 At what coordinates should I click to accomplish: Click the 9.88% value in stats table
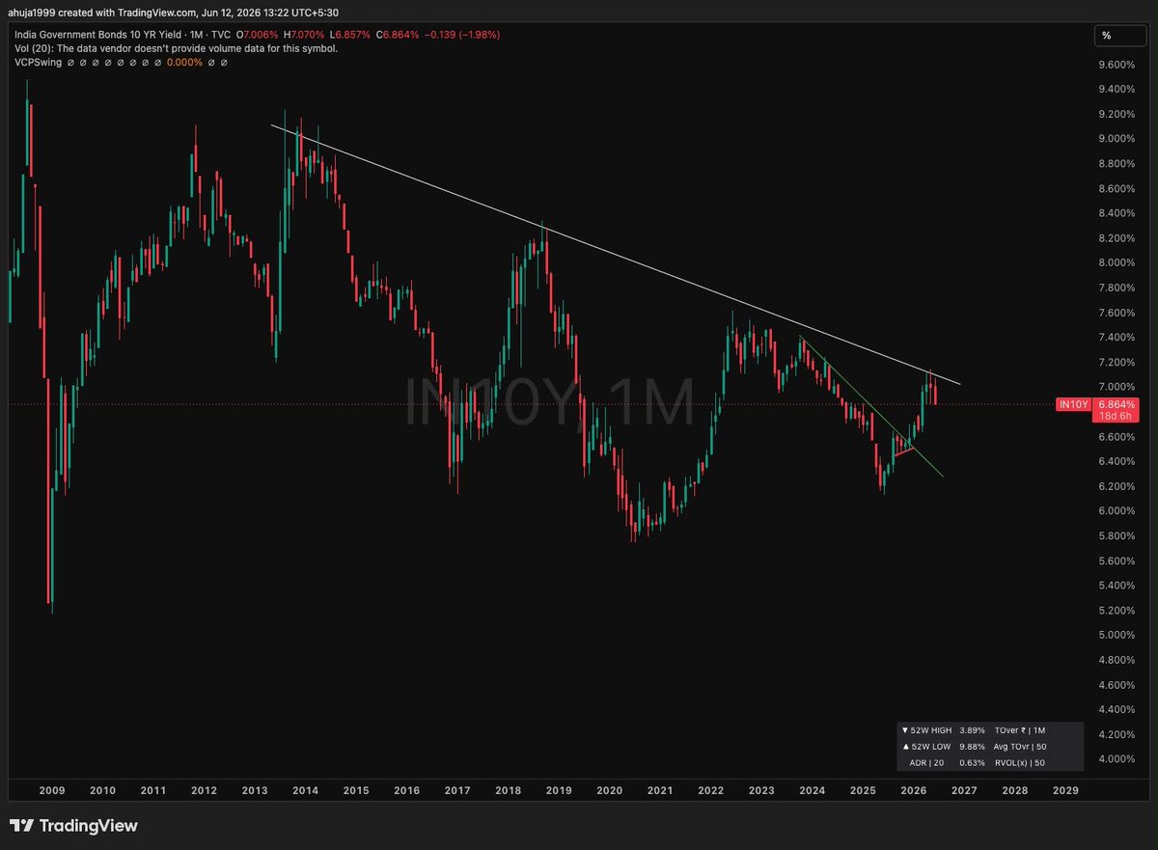point(972,747)
